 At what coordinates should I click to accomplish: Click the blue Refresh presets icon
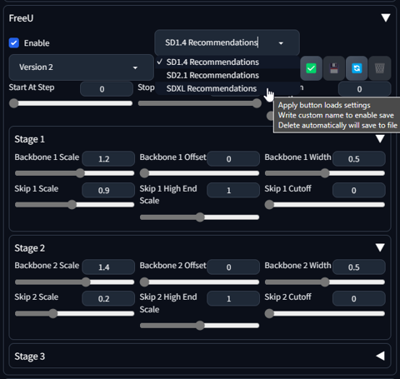tap(357, 68)
